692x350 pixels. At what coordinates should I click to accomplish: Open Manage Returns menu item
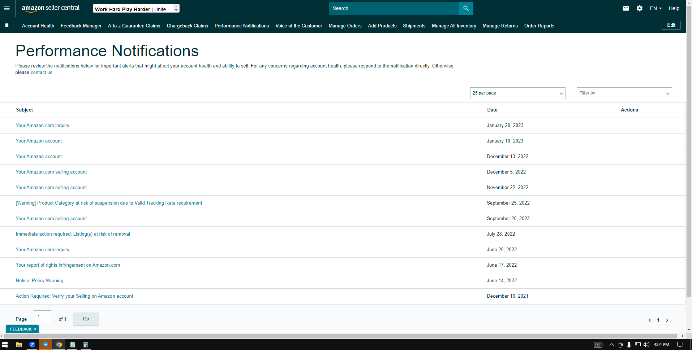(500, 26)
